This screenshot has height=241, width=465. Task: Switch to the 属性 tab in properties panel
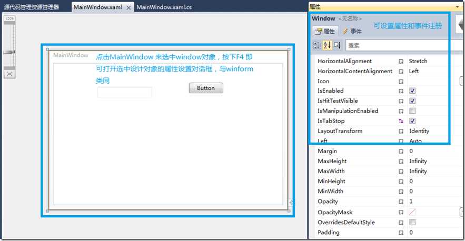pos(325,31)
